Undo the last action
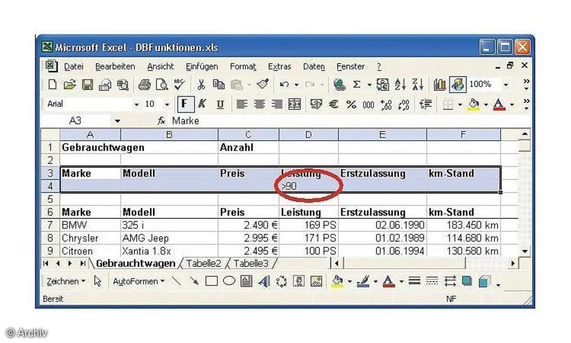This screenshot has width=571, height=343. (x=285, y=85)
